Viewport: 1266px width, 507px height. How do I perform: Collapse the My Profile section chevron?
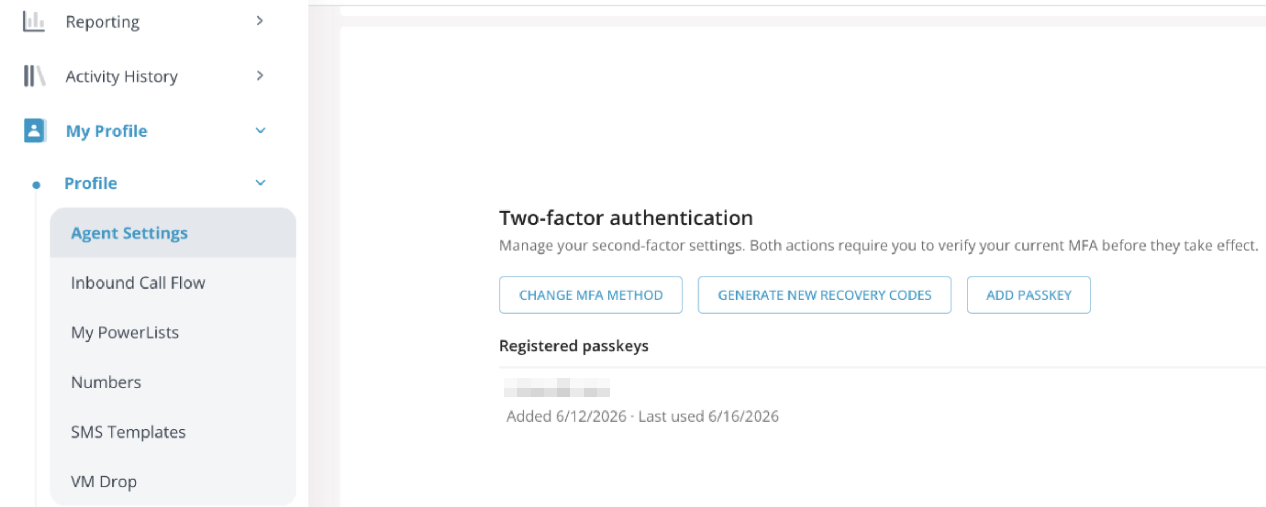pyautogui.click(x=261, y=130)
